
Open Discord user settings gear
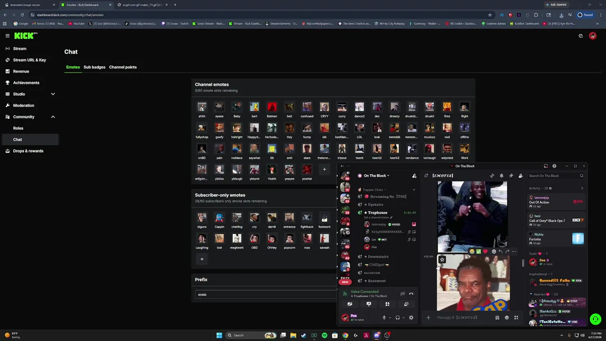[411, 318]
